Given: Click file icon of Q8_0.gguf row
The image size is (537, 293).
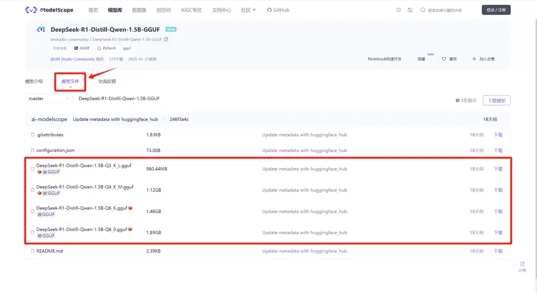Looking at the screenshot, I should click(32, 232).
